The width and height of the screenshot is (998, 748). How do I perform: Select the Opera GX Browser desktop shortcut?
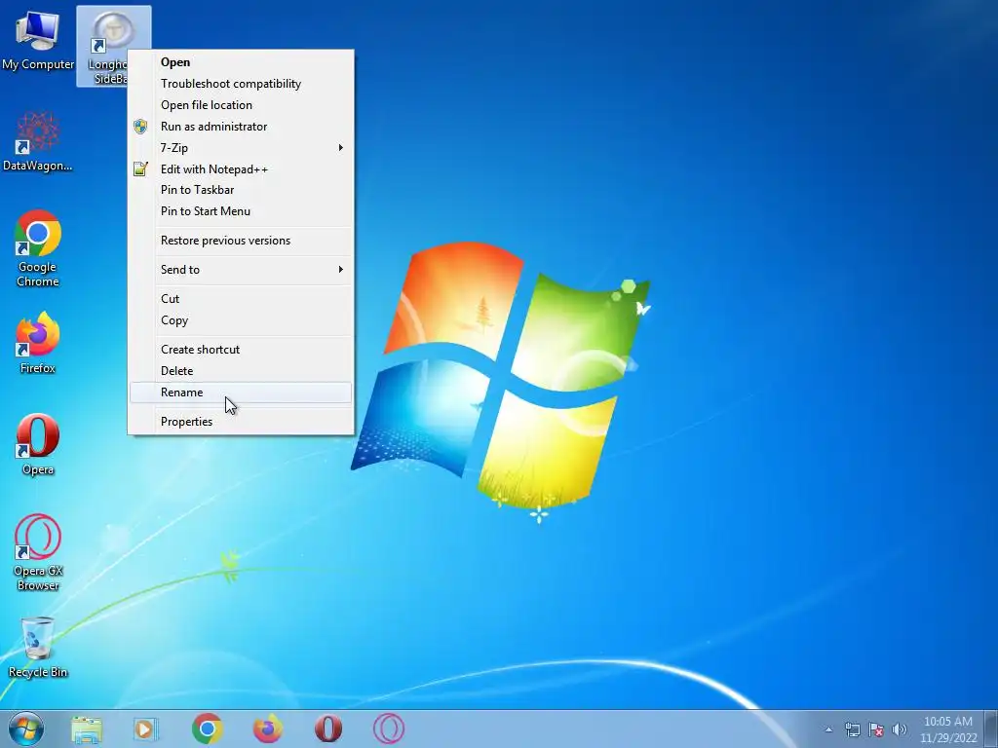(38, 552)
